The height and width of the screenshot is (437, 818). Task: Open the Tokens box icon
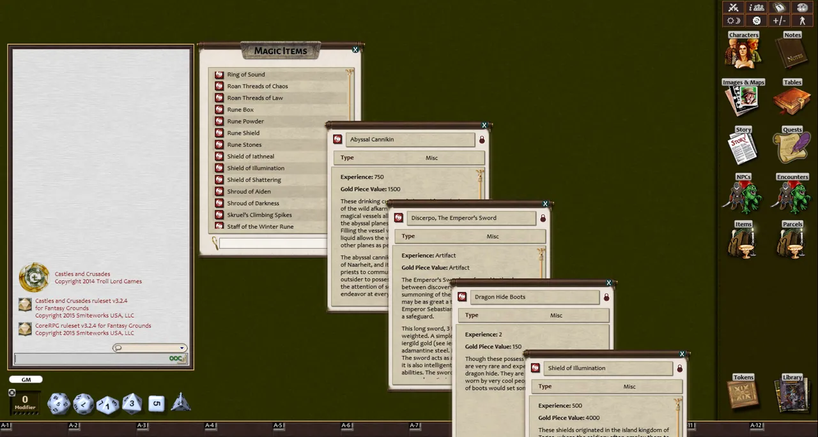click(743, 393)
